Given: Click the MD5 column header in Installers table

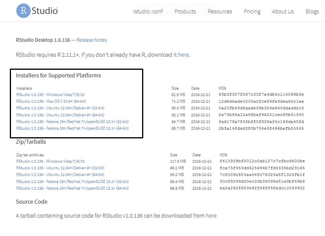Looking at the screenshot, I should point(222,88).
